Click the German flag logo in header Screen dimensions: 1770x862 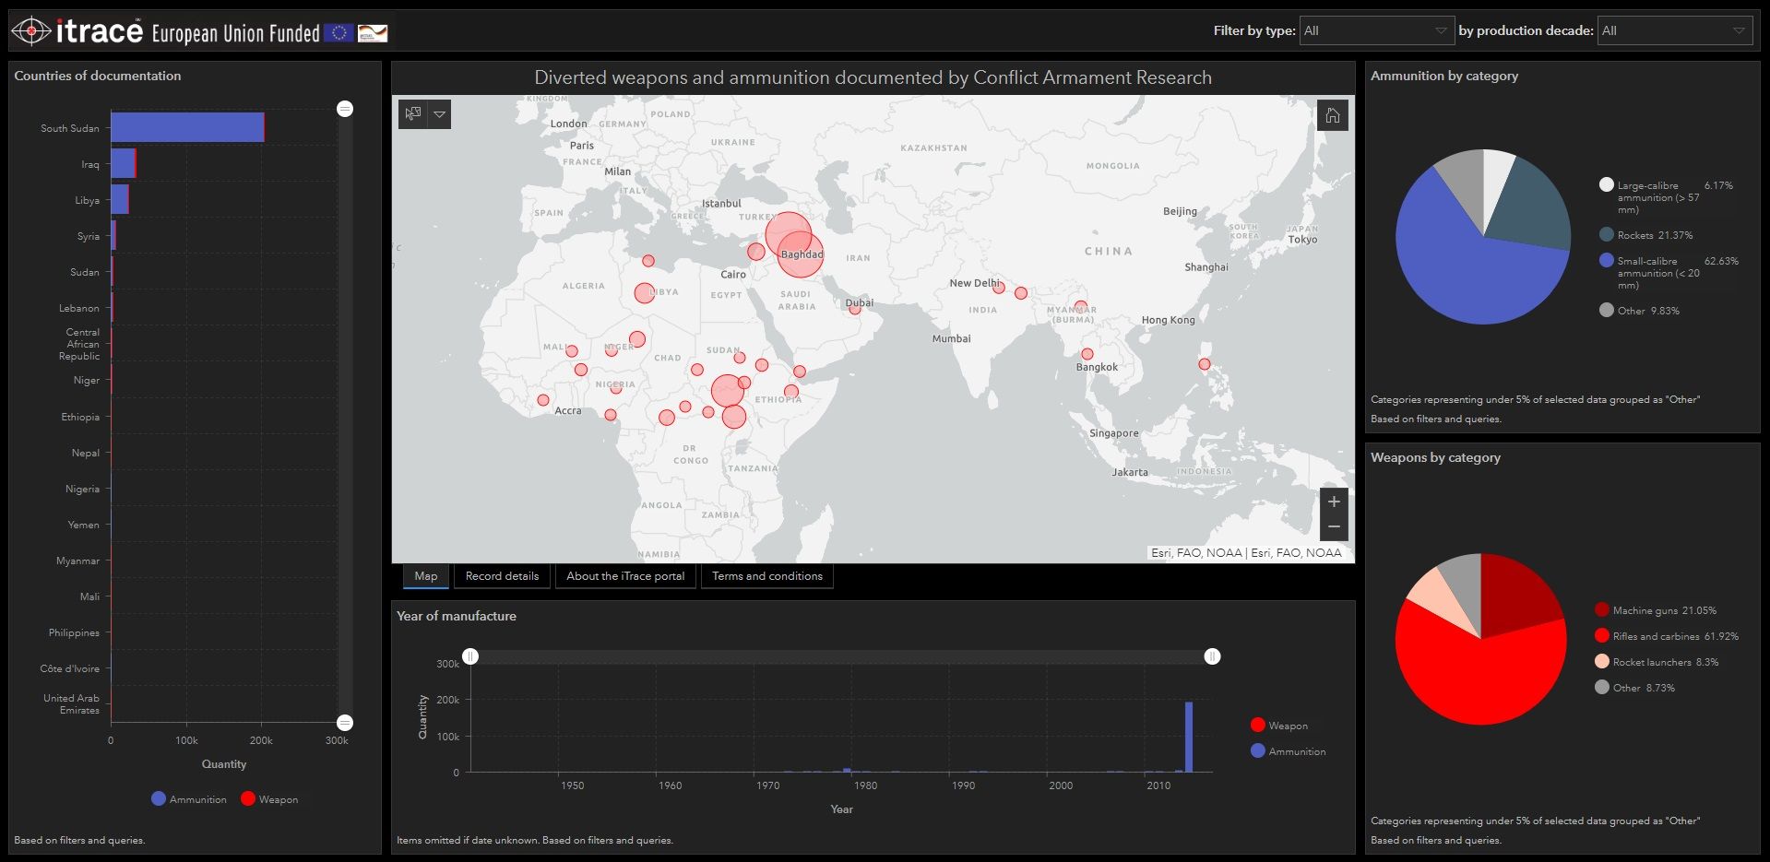(373, 33)
